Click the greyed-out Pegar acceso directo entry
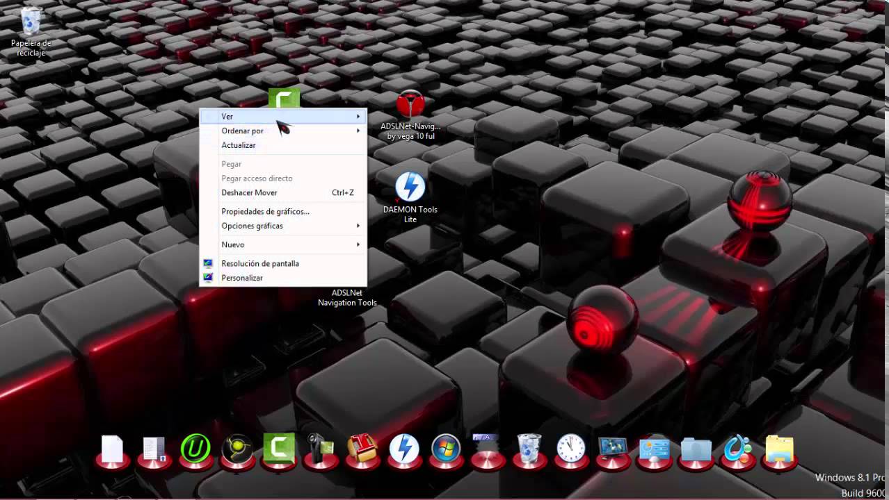889x500 pixels. (x=283, y=178)
